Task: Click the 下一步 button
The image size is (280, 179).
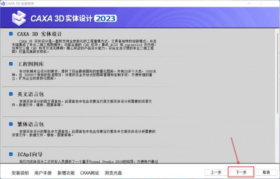Action: click(x=241, y=172)
